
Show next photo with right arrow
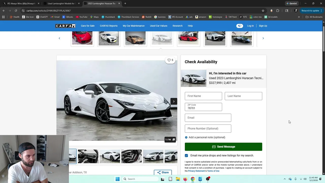pos(174,101)
